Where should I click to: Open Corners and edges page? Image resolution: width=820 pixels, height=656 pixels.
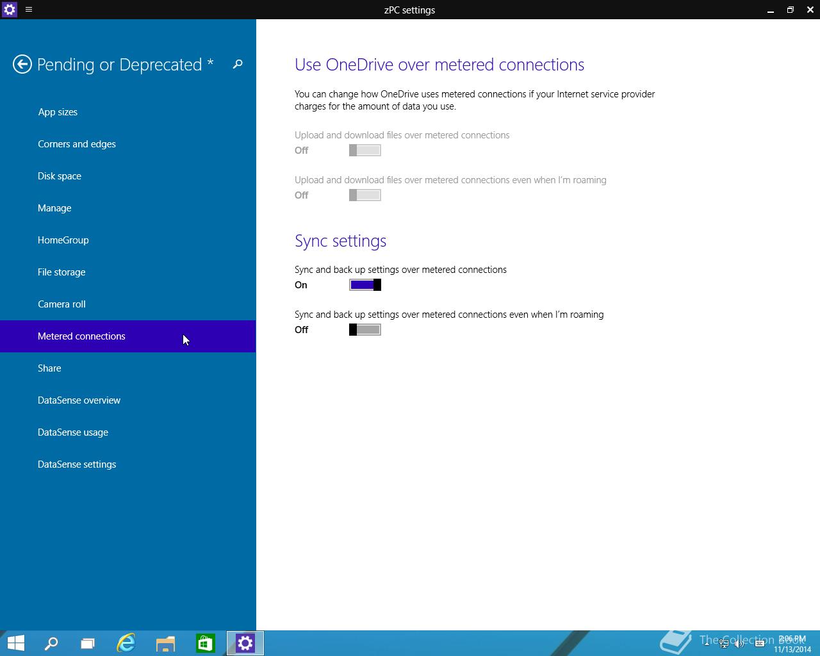coord(128,144)
